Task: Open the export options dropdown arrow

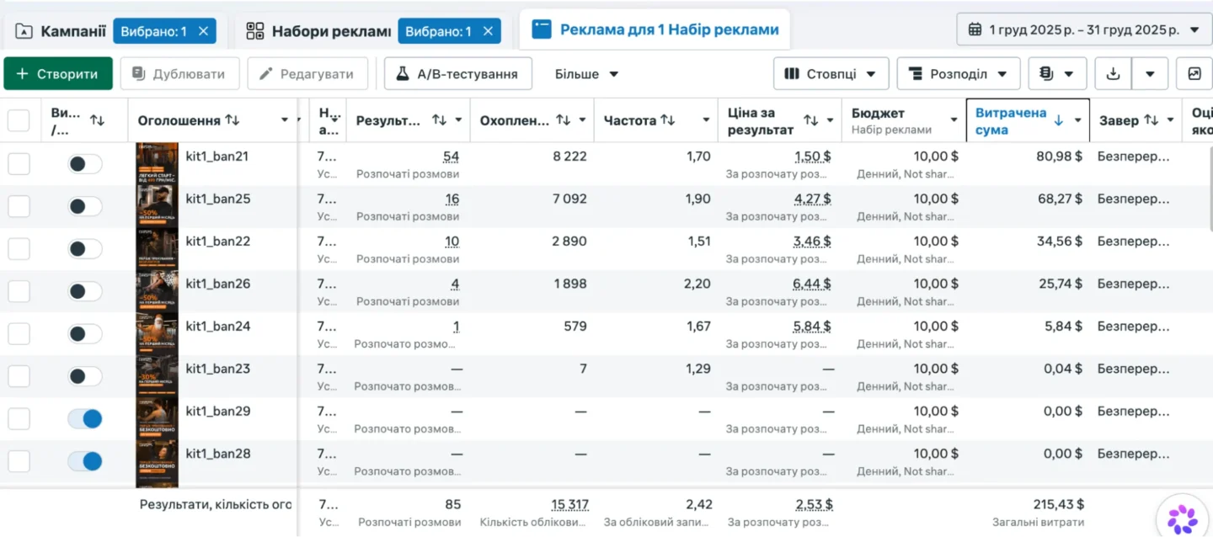Action: [1150, 74]
